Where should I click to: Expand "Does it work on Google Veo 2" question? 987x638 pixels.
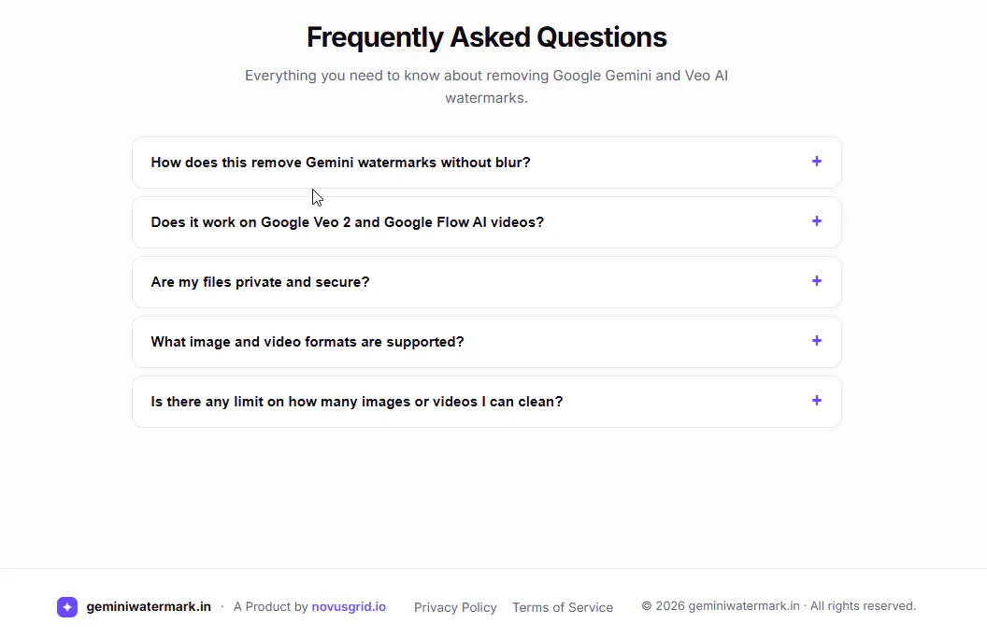click(x=487, y=222)
